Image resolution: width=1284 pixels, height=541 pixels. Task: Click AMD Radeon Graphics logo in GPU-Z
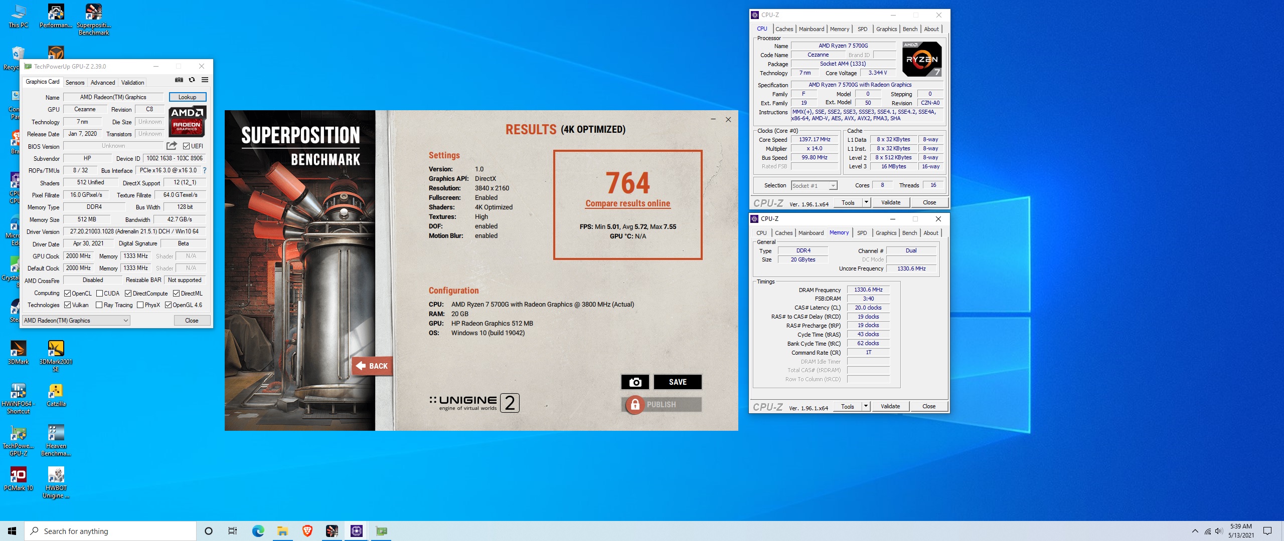point(187,121)
